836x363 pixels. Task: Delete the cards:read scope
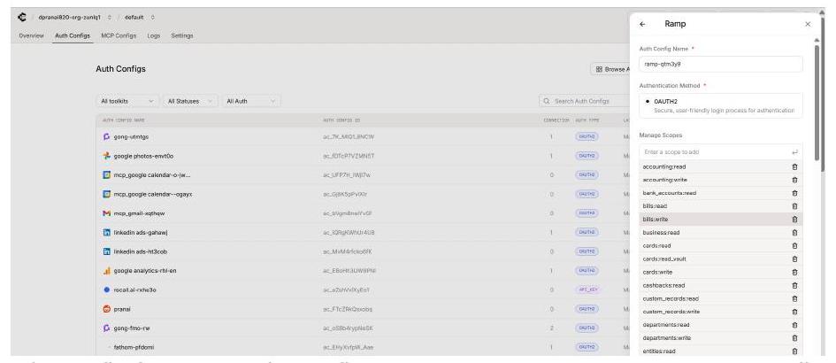click(794, 245)
